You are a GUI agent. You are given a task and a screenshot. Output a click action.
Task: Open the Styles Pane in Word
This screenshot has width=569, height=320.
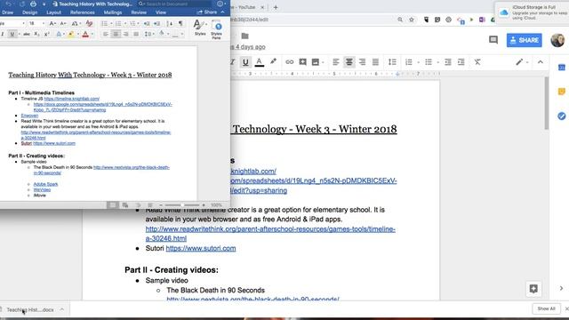[x=217, y=29]
